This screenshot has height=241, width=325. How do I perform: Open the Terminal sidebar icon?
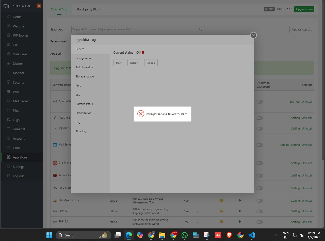[9, 129]
